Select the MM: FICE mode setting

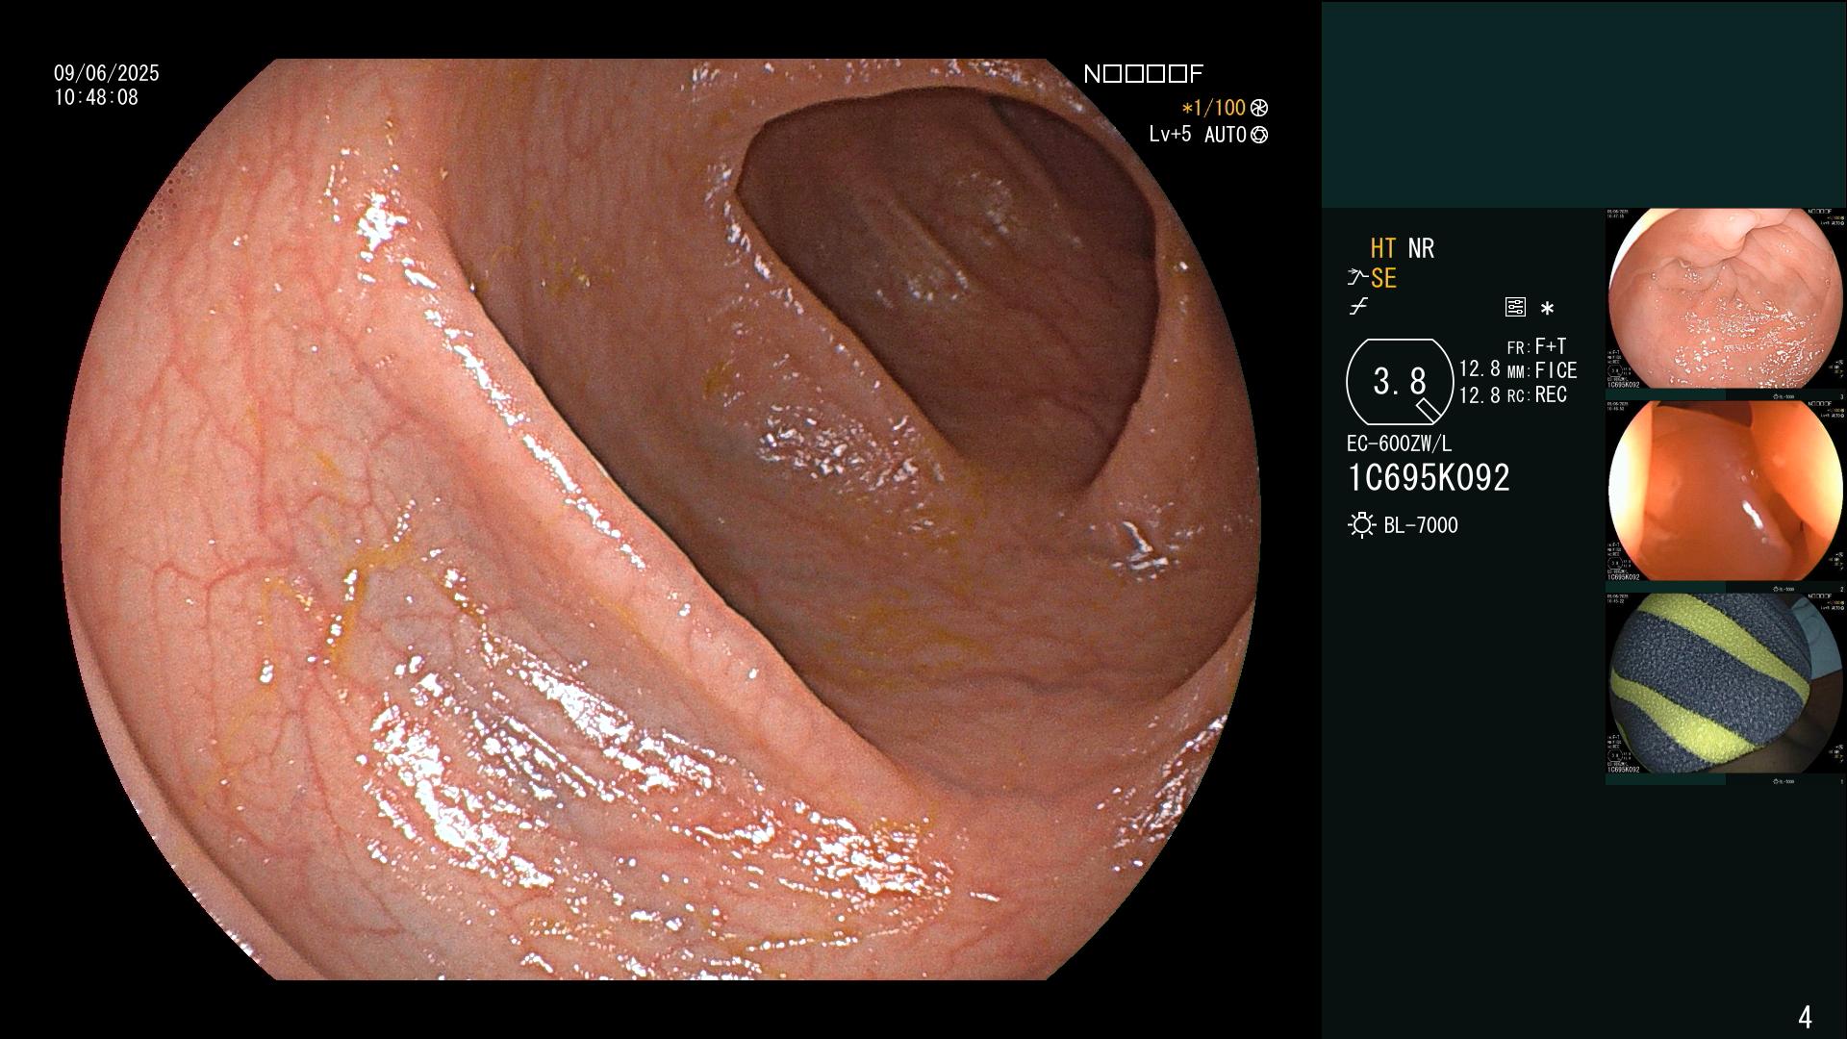pos(1541,370)
